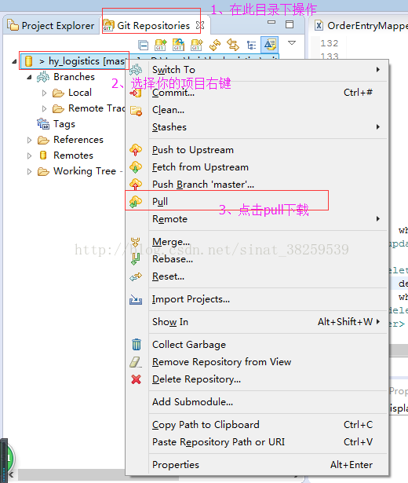Click the Local folder icon

click(58, 93)
